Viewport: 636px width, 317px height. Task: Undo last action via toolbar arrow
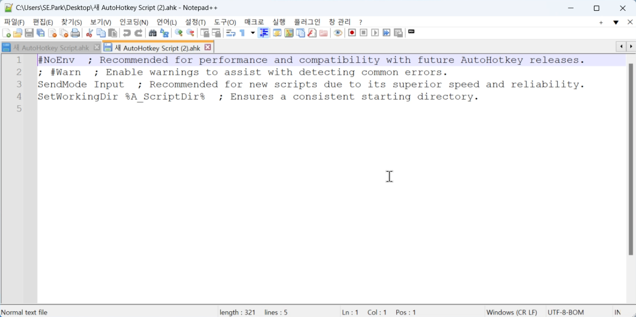126,33
